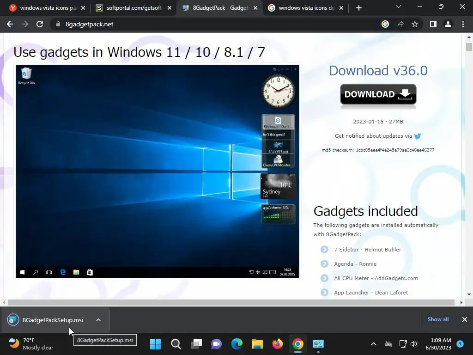The width and height of the screenshot is (473, 355).
Task: Close the softportal.com tab
Action: point(170,8)
